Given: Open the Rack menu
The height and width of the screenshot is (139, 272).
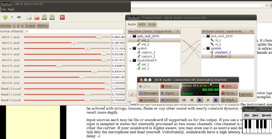Looking at the screenshot, I should click(x=11, y=9).
